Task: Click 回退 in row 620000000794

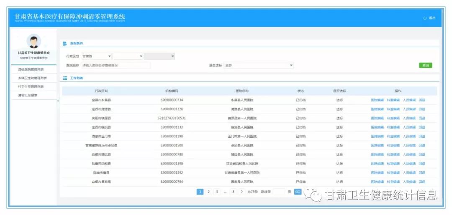Action: 422,182
